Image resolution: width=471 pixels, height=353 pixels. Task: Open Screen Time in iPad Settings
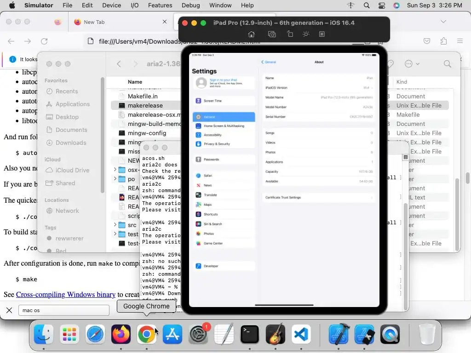point(224,101)
